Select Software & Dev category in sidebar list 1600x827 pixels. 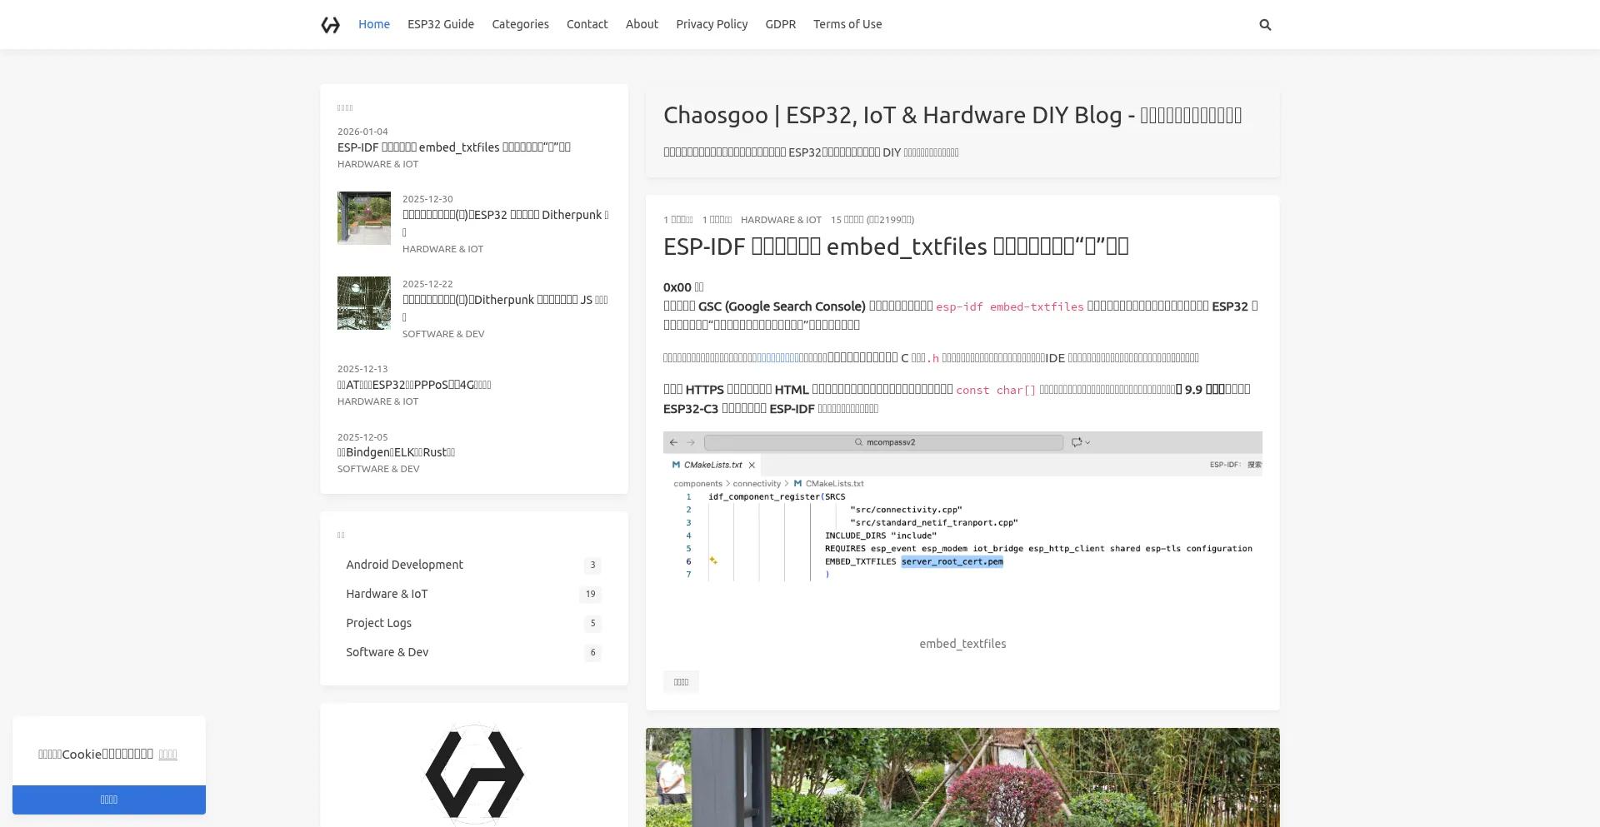coord(473,652)
